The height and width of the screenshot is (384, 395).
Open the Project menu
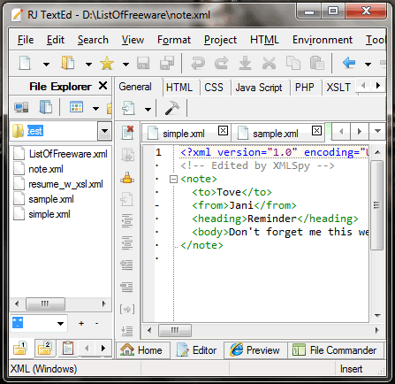[220, 40]
